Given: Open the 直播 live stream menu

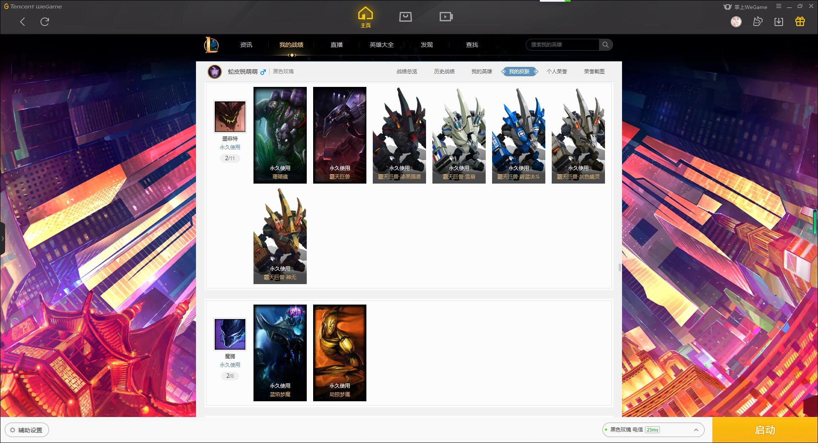Looking at the screenshot, I should [337, 45].
